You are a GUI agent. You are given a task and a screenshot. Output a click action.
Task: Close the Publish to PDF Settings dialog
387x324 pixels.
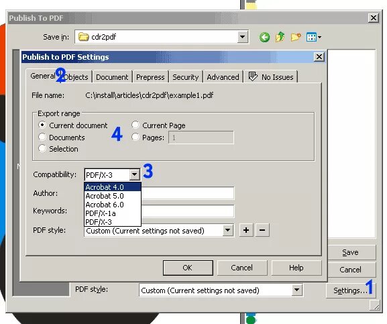pyautogui.click(x=319, y=57)
